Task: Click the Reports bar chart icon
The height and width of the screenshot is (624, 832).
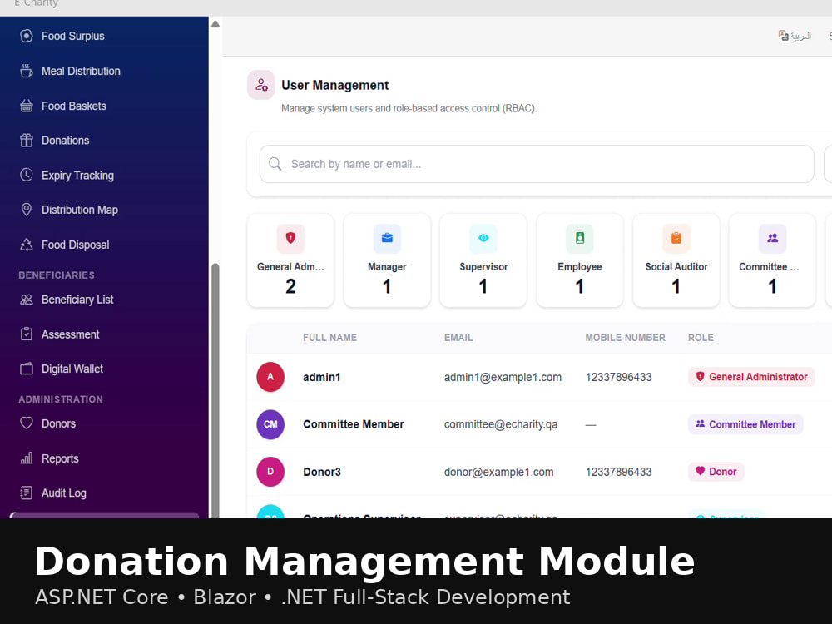Action: pyautogui.click(x=27, y=458)
